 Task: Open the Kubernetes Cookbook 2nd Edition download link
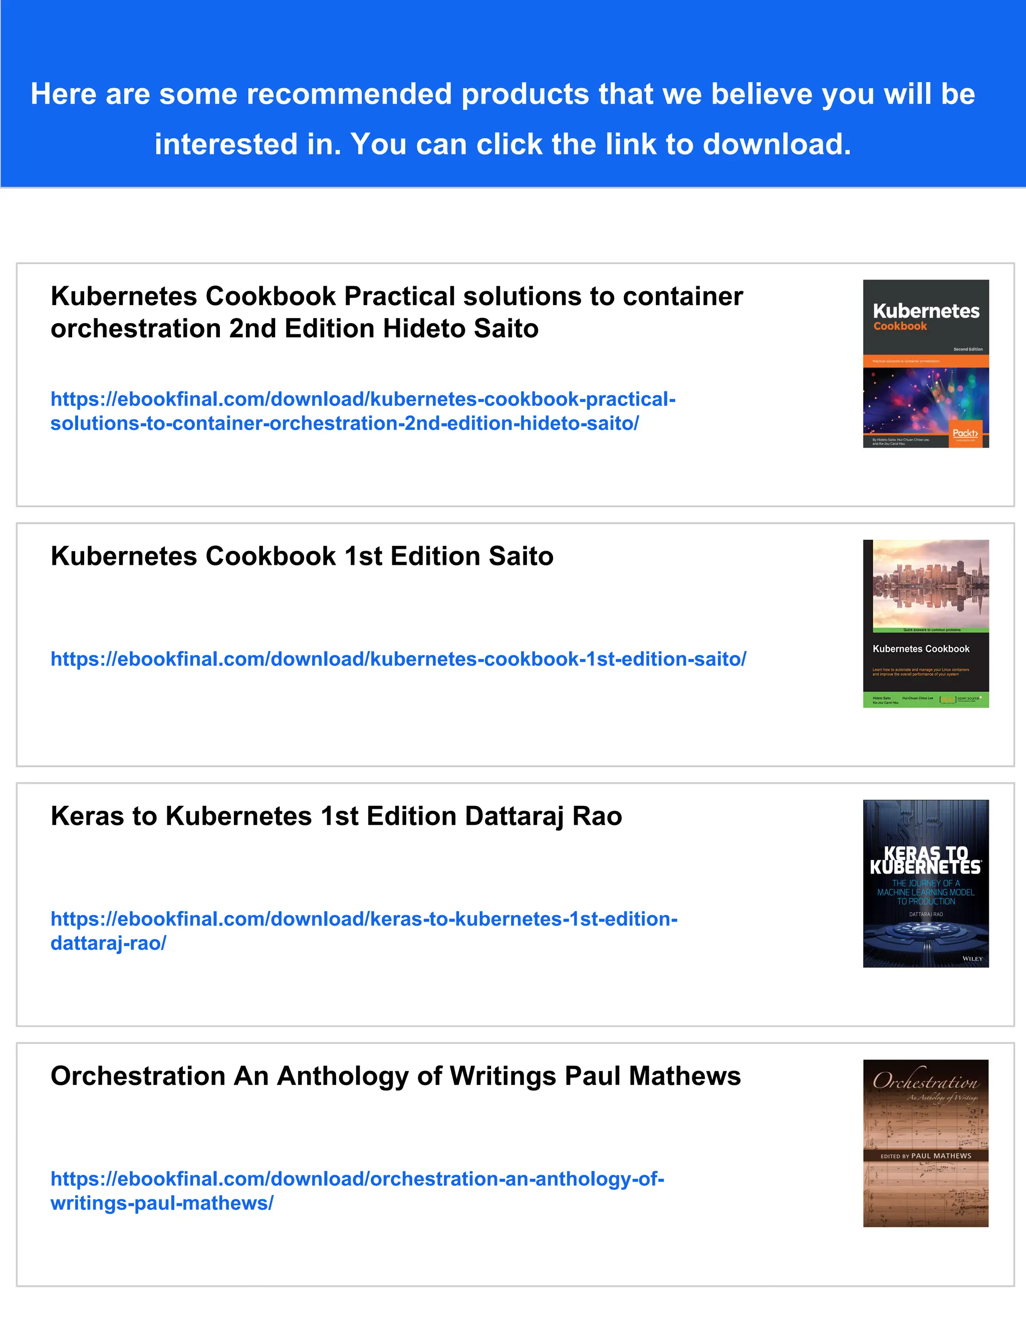pos(363,411)
